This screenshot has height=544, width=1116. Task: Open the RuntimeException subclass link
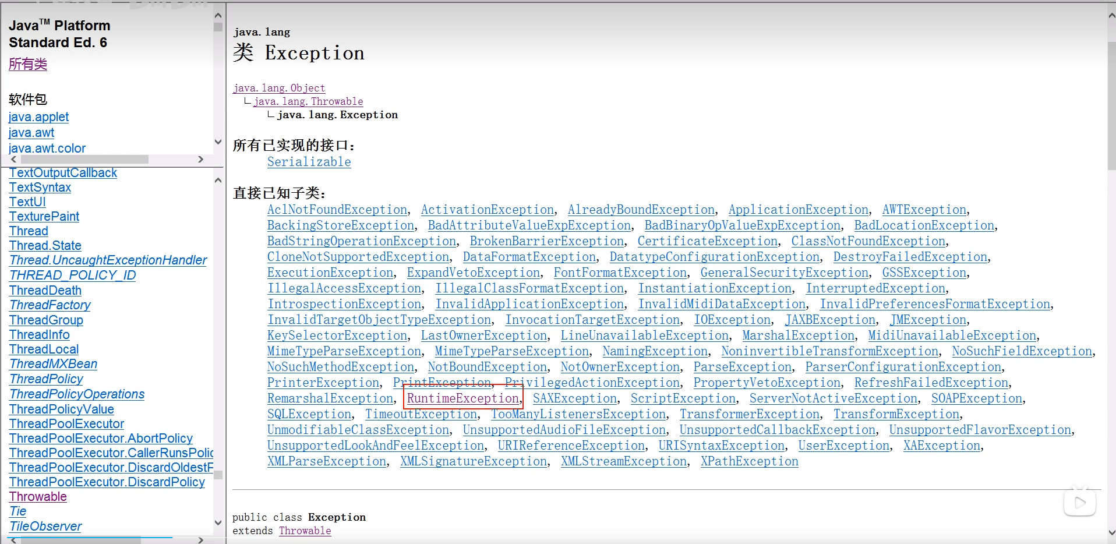pos(463,398)
